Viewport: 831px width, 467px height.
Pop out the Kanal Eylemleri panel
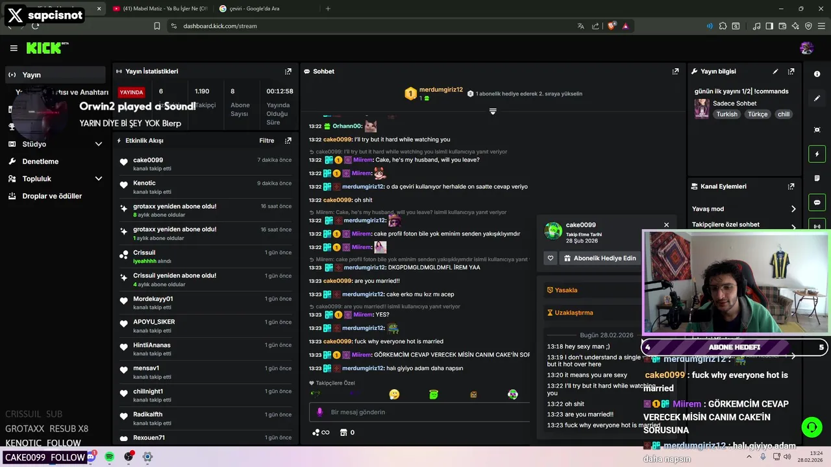[x=791, y=186]
